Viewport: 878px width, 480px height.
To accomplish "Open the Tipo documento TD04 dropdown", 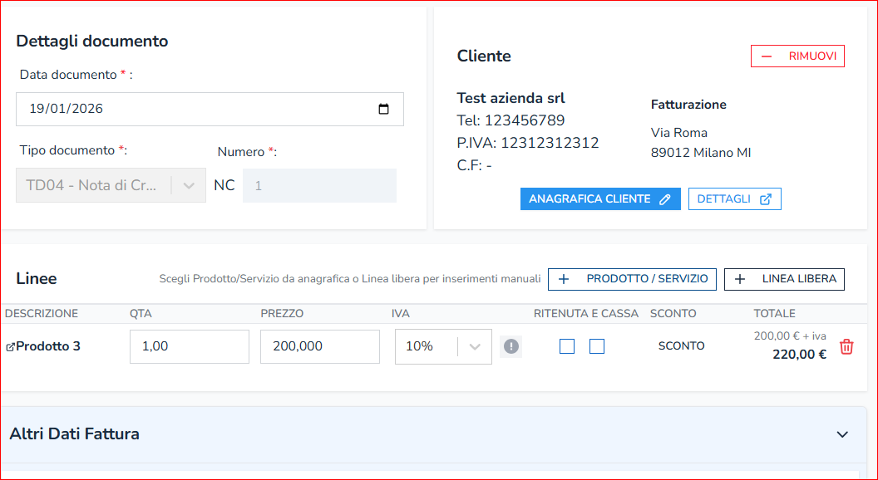I will 189,185.
